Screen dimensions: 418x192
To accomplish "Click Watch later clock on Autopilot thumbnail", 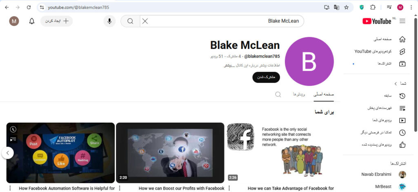I will point(13,129).
